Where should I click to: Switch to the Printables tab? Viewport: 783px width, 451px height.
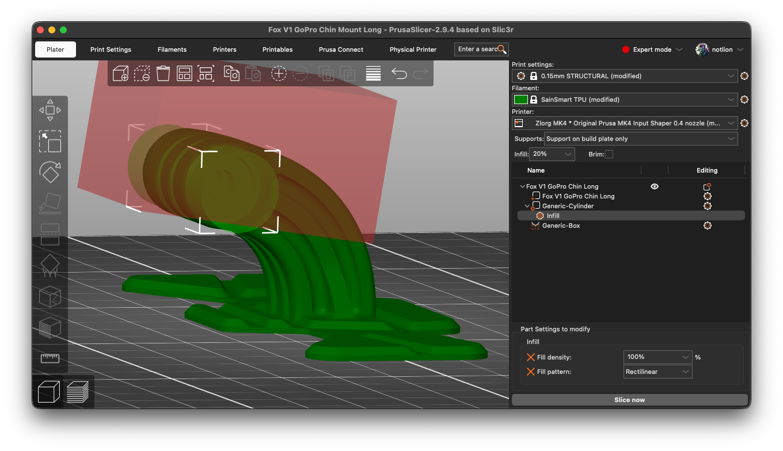coord(278,49)
